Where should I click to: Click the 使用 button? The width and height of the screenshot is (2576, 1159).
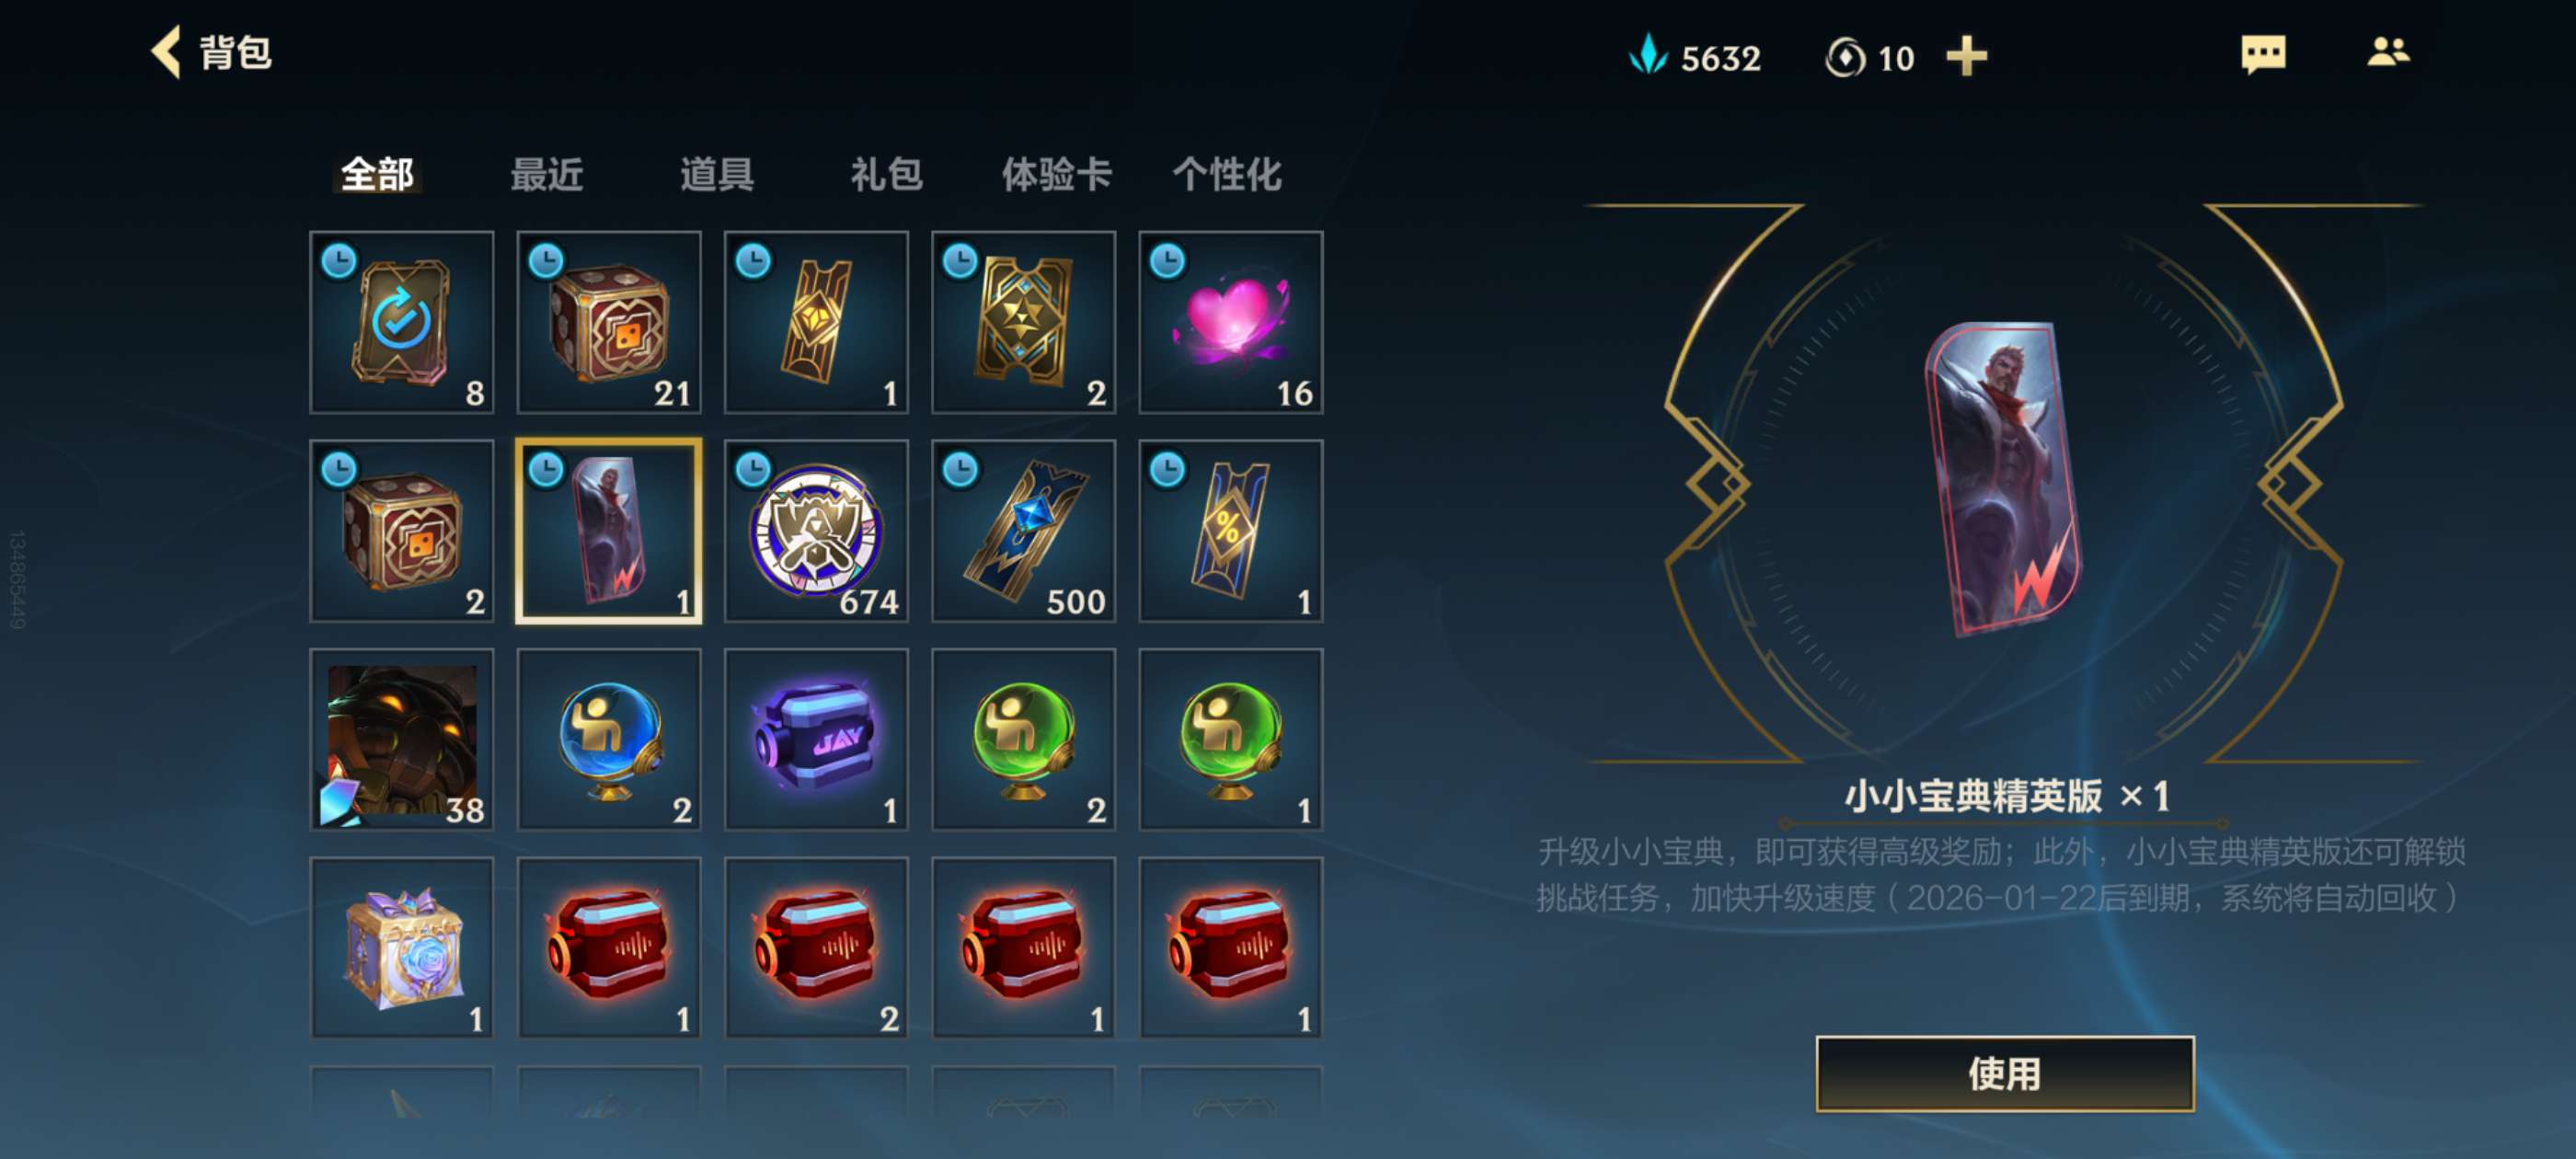(2005, 1073)
